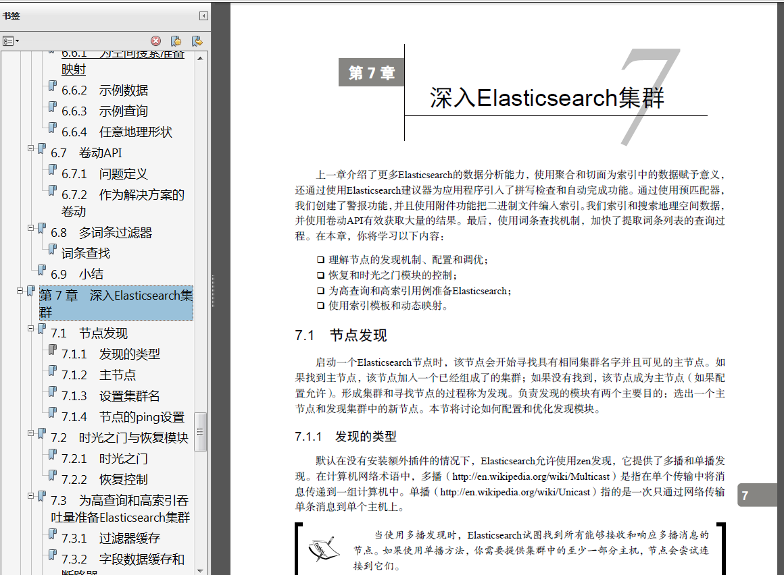The width and height of the screenshot is (784, 575).
Task: Collapse the 7.1 节点发现 bookmark node
Action: [31, 329]
